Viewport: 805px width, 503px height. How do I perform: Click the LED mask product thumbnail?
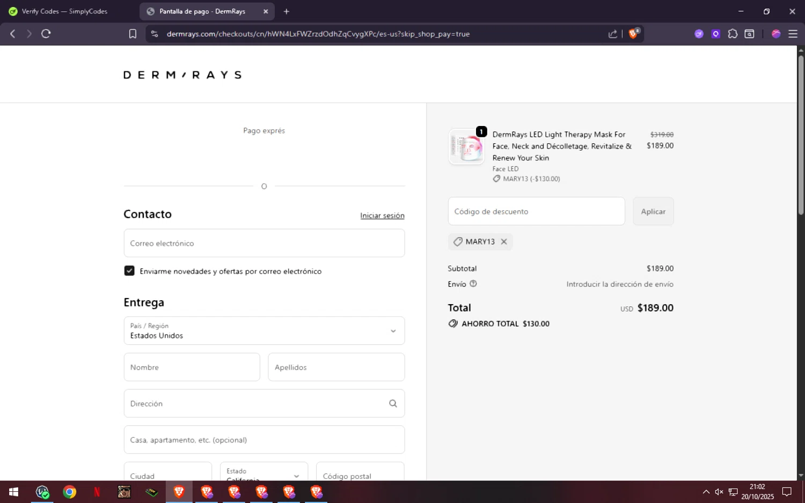(466, 146)
